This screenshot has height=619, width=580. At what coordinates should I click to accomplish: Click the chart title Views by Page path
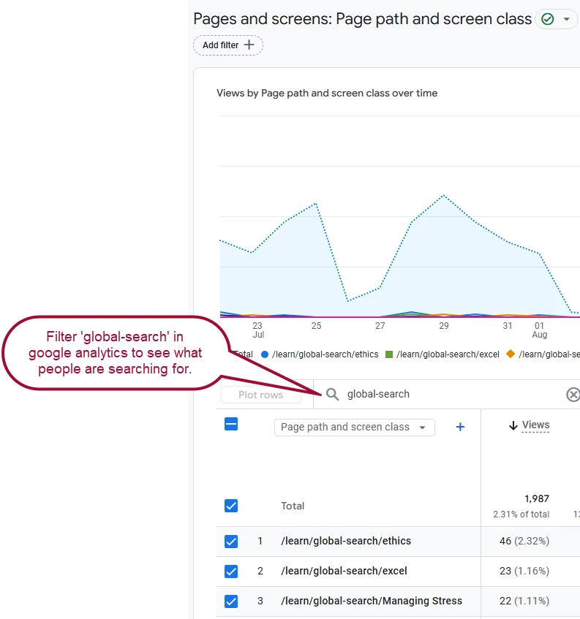(327, 93)
